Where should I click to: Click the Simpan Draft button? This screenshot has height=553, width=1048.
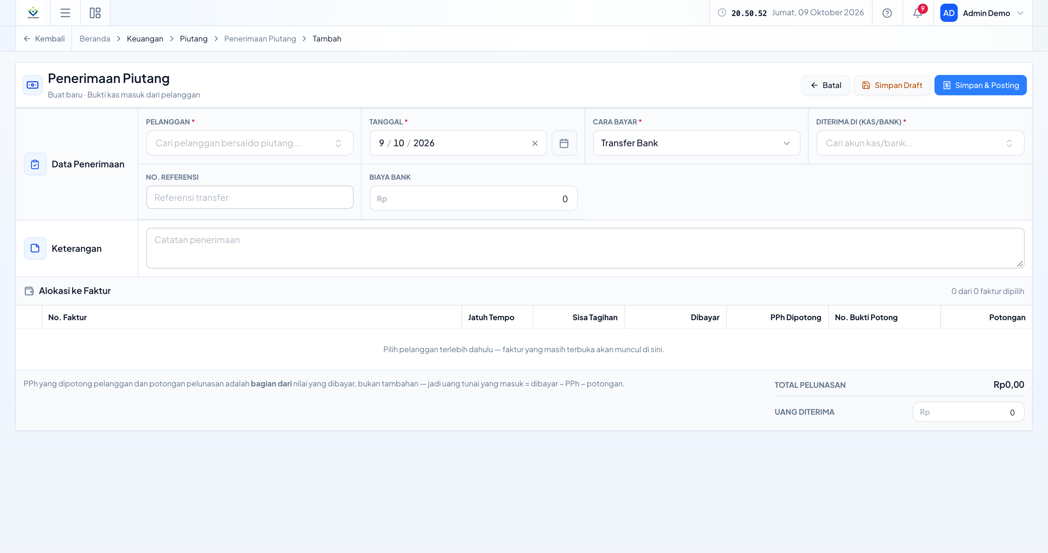point(892,85)
